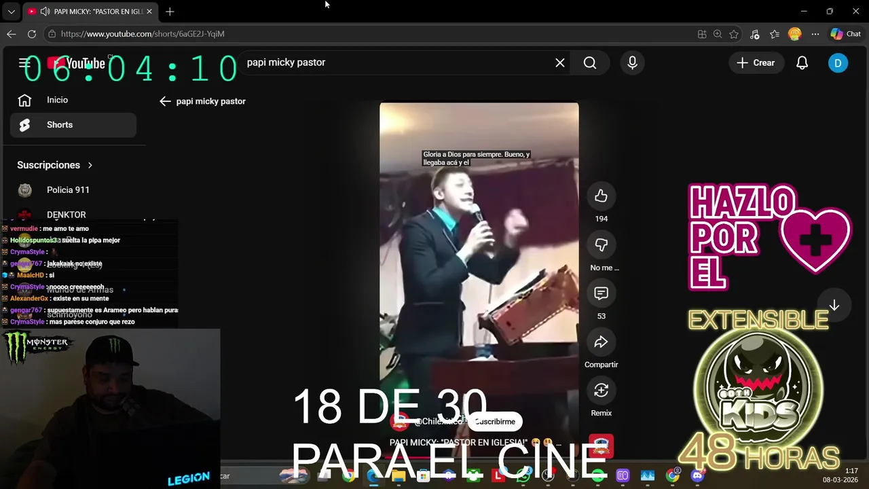Open Google Chrome from the taskbar
The height and width of the screenshot is (489, 869).
click(672, 476)
